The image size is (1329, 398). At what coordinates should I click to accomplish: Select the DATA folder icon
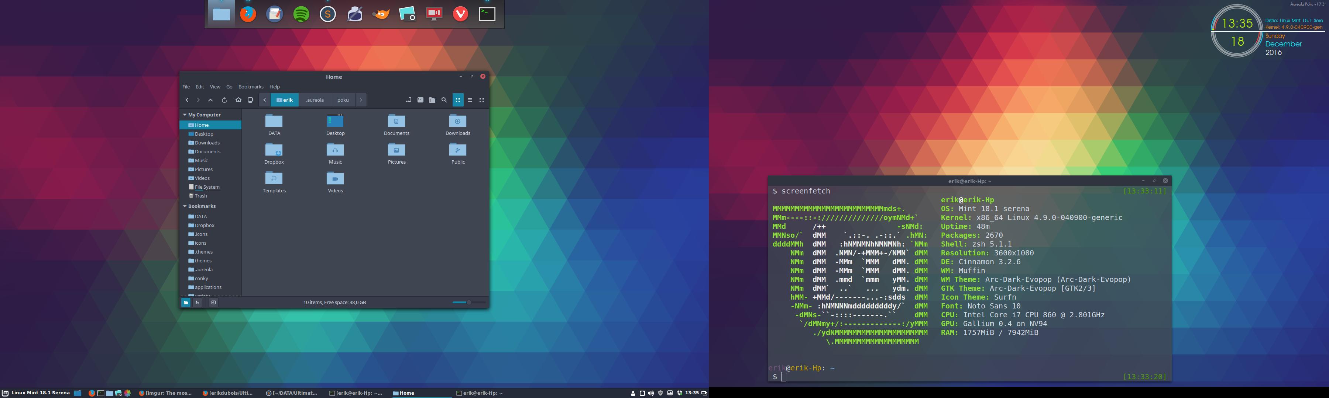(274, 125)
